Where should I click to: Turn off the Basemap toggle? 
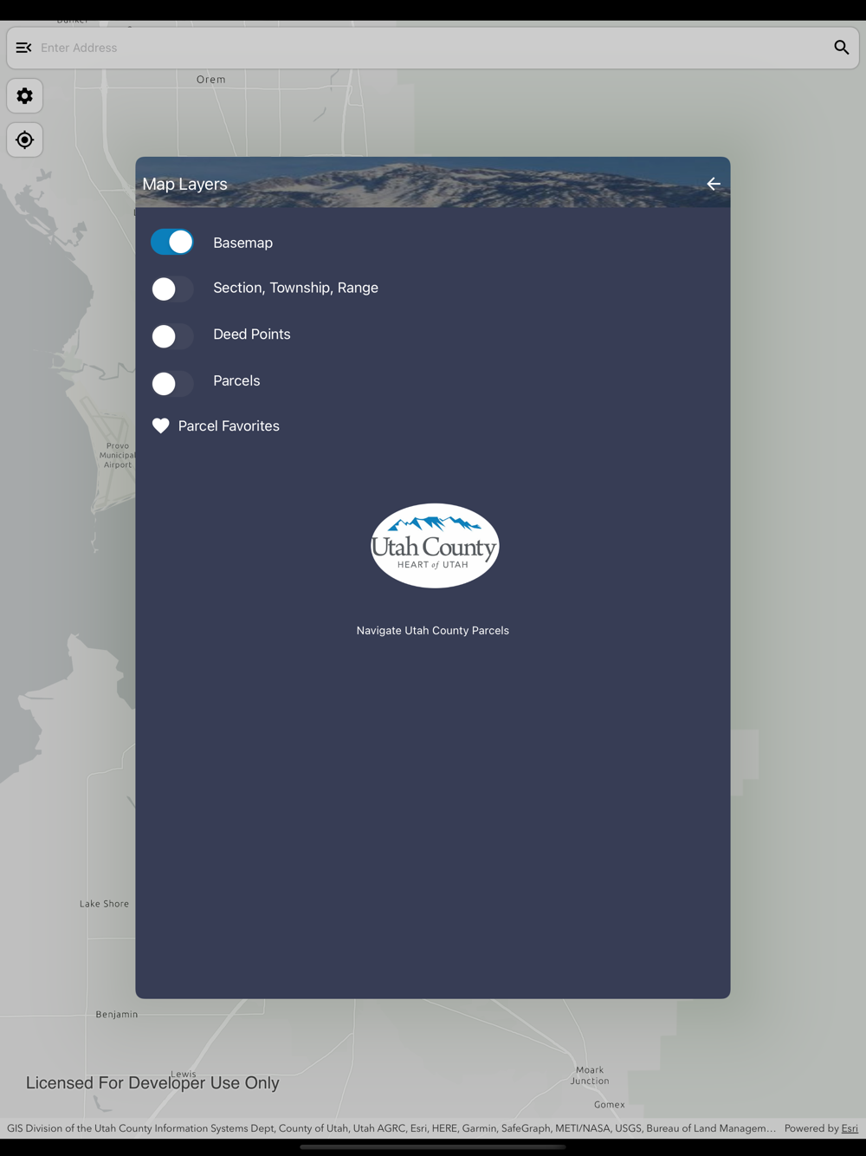(172, 242)
